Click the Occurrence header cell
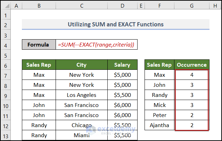222x141 pixels. click(x=192, y=65)
